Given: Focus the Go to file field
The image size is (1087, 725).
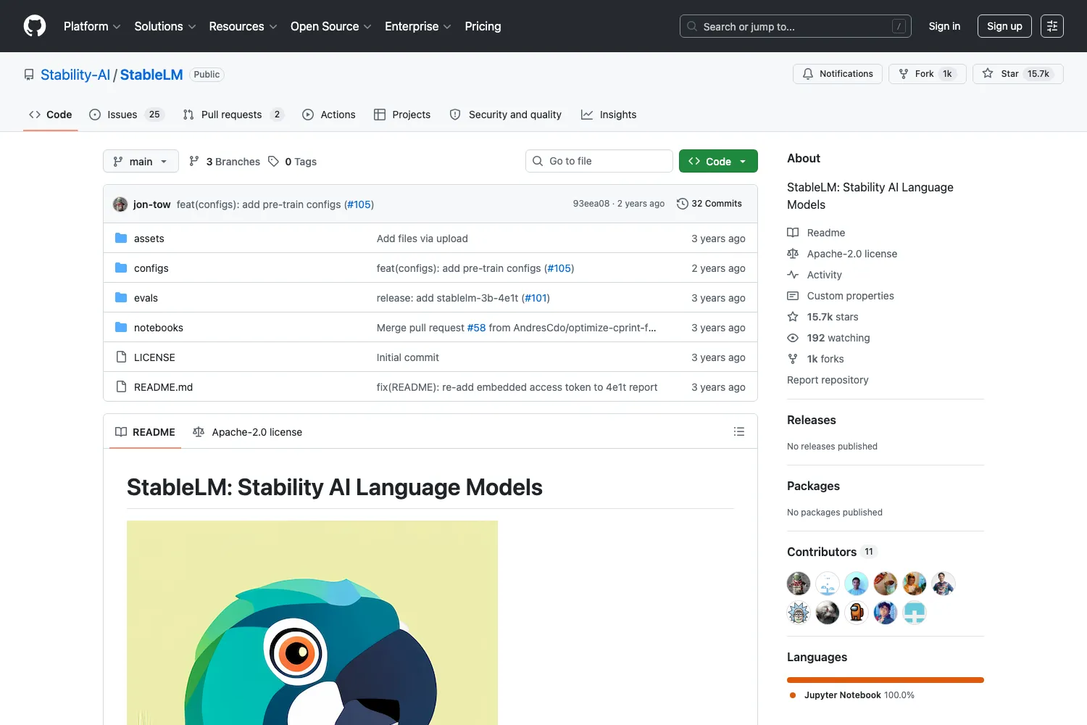Looking at the screenshot, I should pyautogui.click(x=599, y=161).
